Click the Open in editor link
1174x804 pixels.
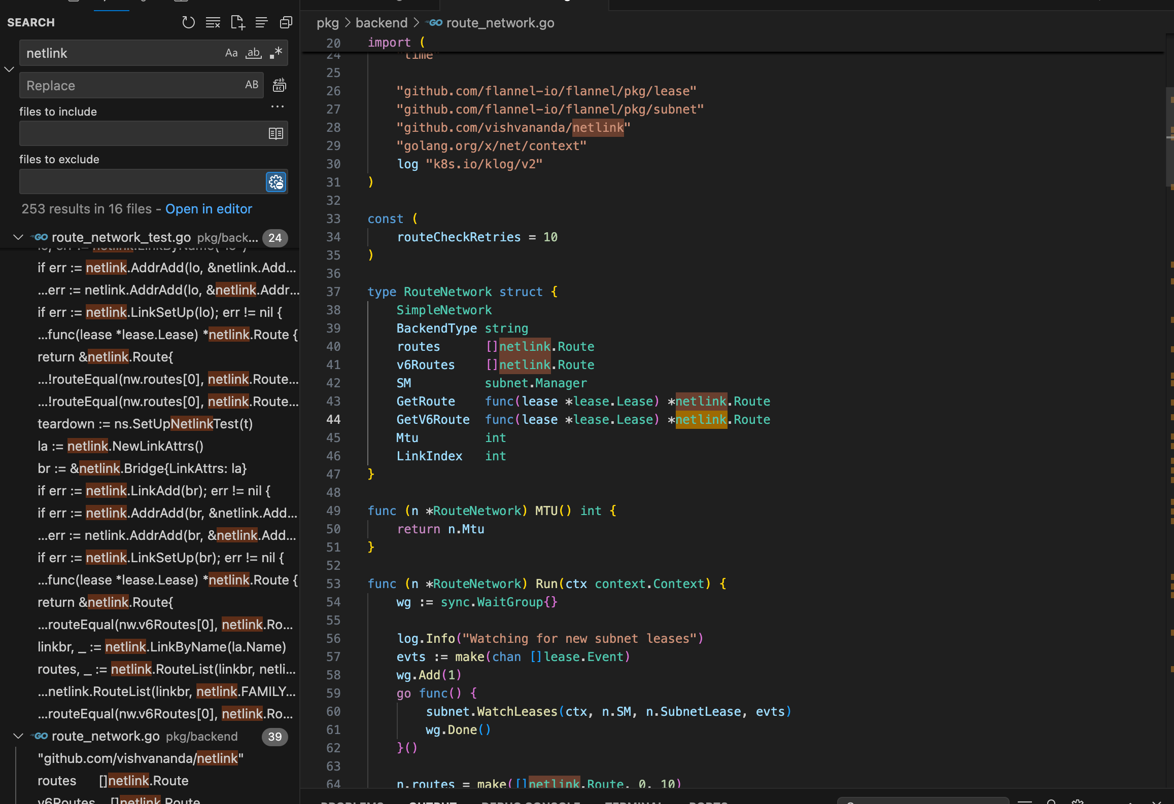[x=209, y=209]
